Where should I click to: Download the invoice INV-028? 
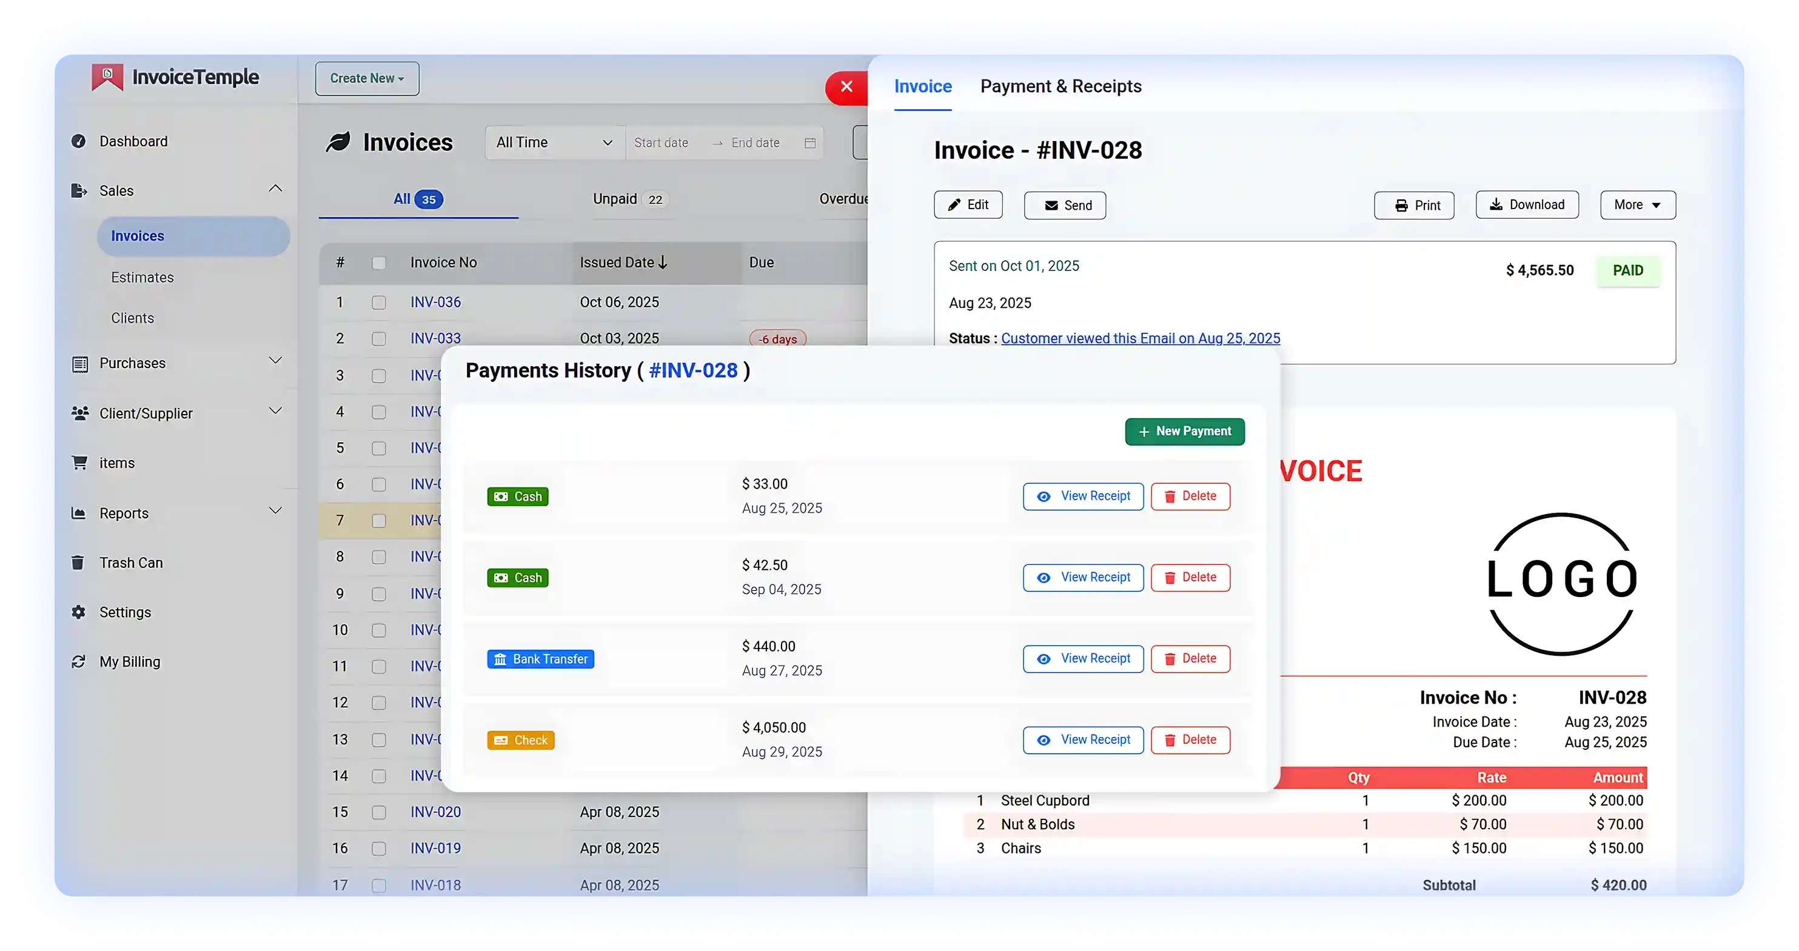(1527, 204)
